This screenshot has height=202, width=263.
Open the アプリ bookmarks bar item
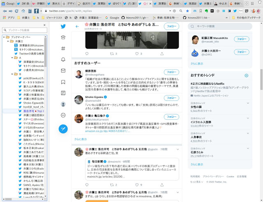pyautogui.click(x=9, y=18)
